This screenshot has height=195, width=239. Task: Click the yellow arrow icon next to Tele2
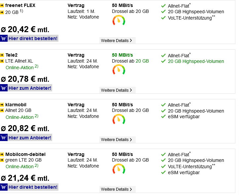coord(2,55)
